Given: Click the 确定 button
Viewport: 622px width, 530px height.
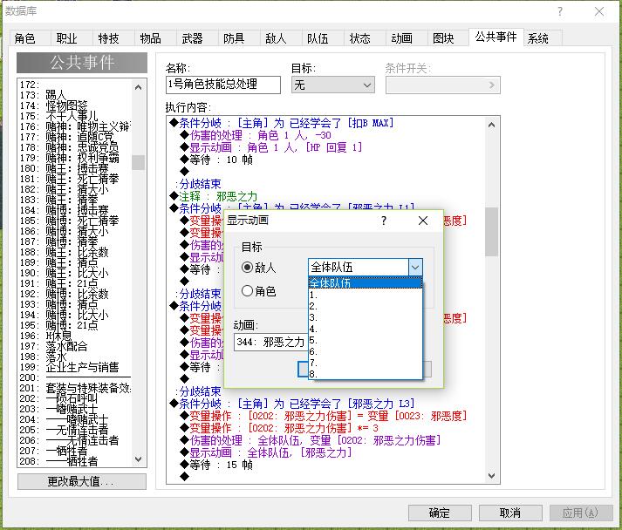Looking at the screenshot, I should click(440, 513).
